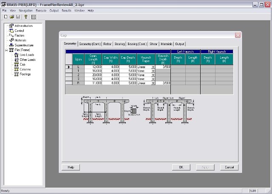Select the Geometry tab

click(70, 43)
